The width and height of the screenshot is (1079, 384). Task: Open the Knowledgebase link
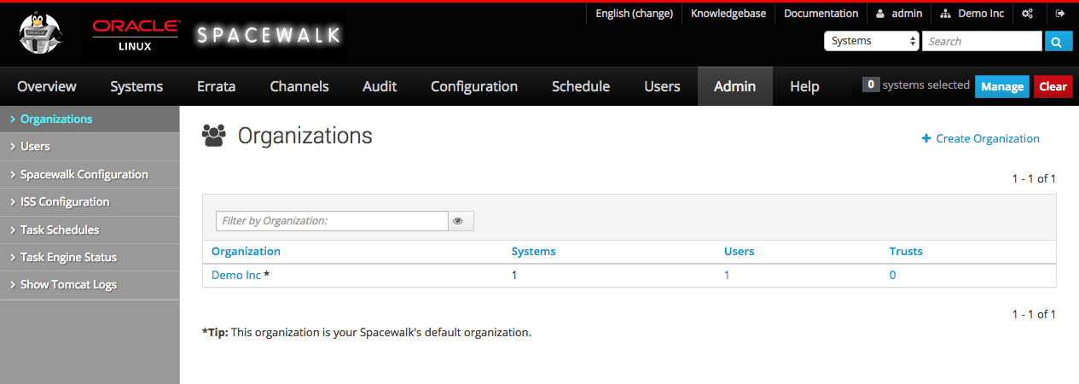pos(728,14)
